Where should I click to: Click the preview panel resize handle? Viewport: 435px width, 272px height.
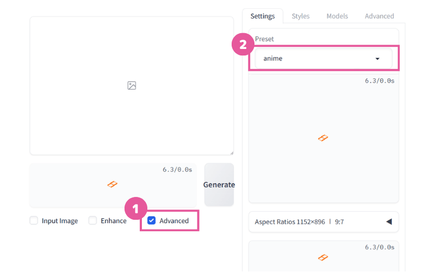click(232, 153)
